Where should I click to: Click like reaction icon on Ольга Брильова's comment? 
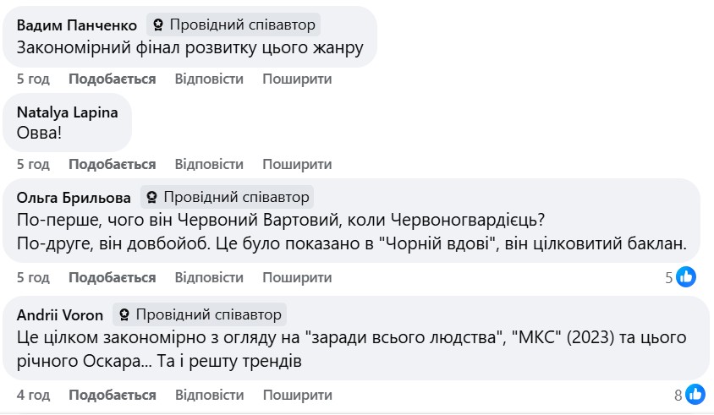(x=686, y=277)
